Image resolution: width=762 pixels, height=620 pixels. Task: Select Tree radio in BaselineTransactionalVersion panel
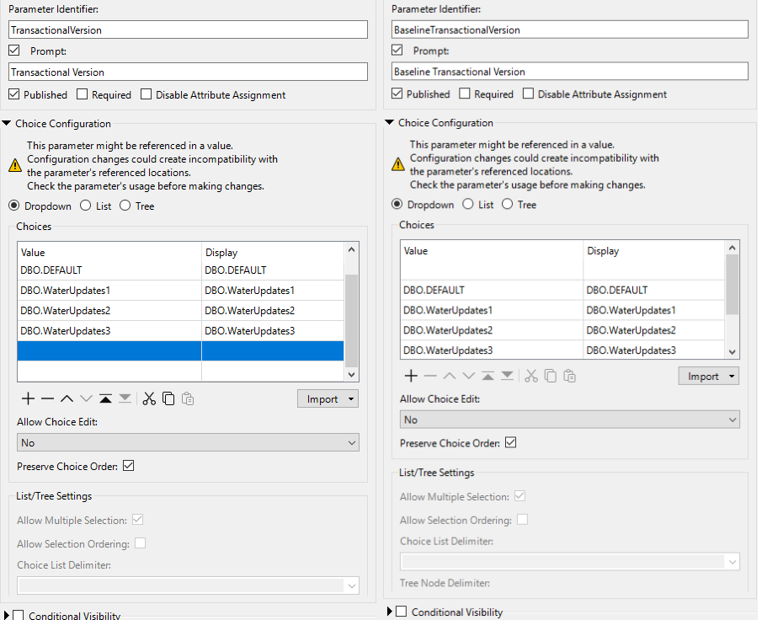point(508,204)
